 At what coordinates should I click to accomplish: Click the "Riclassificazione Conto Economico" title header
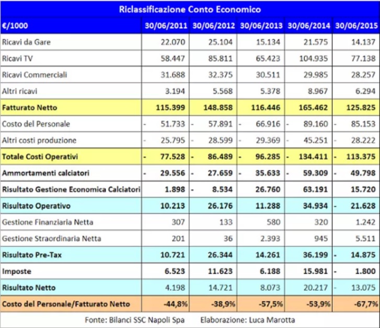[190, 9]
